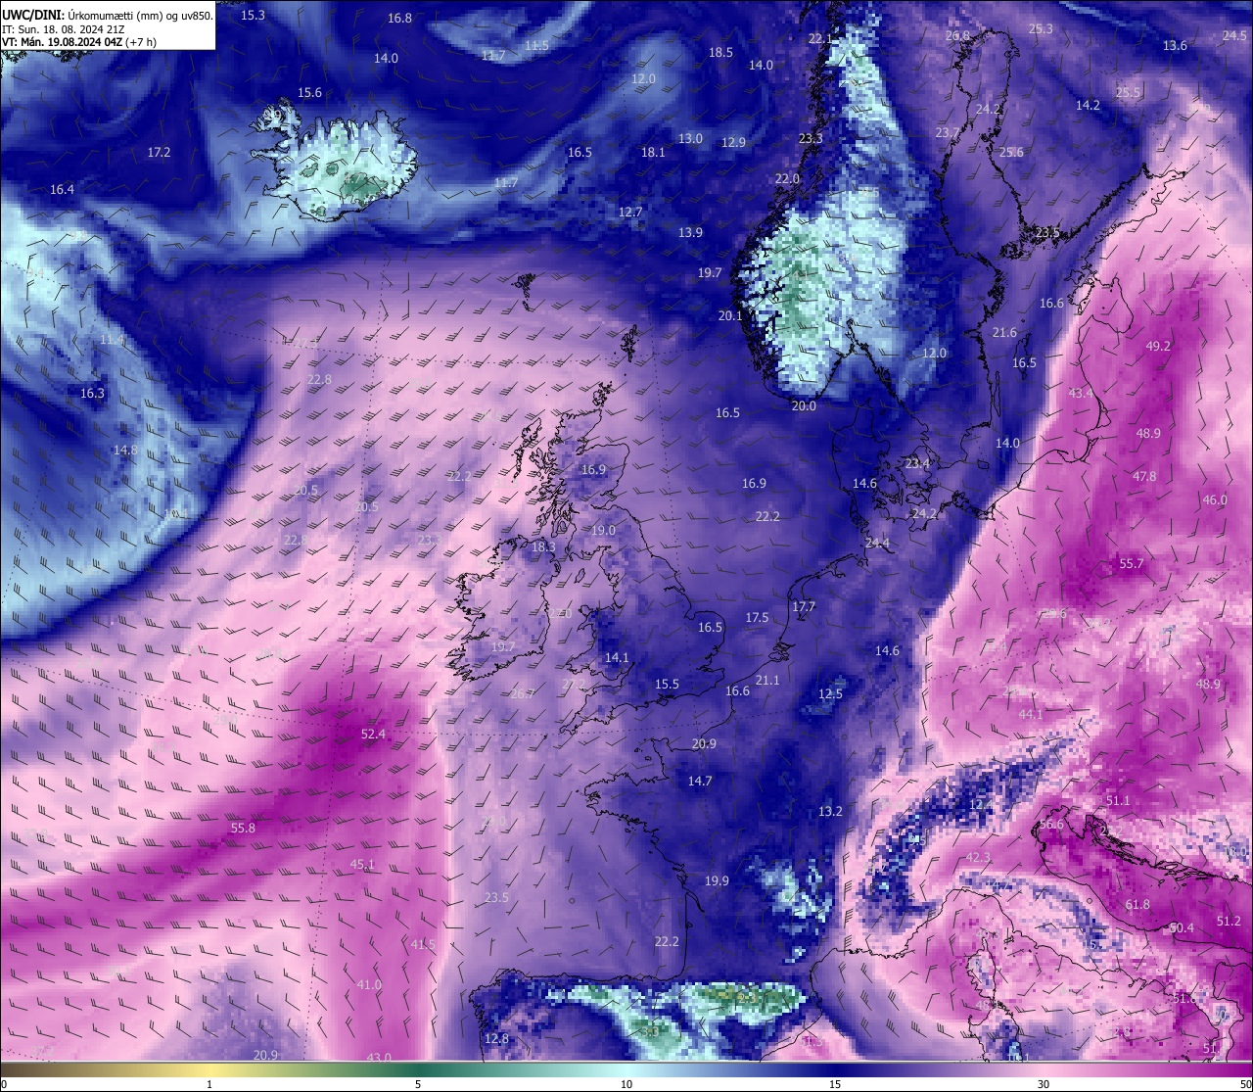Screen dimensions: 1253x1092
Task: Click the 13.6 value at the top right
Action: pos(1175,45)
